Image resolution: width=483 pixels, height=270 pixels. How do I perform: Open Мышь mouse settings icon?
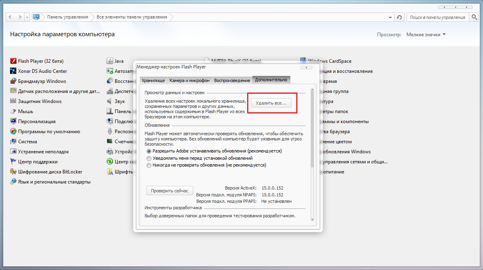point(13,111)
